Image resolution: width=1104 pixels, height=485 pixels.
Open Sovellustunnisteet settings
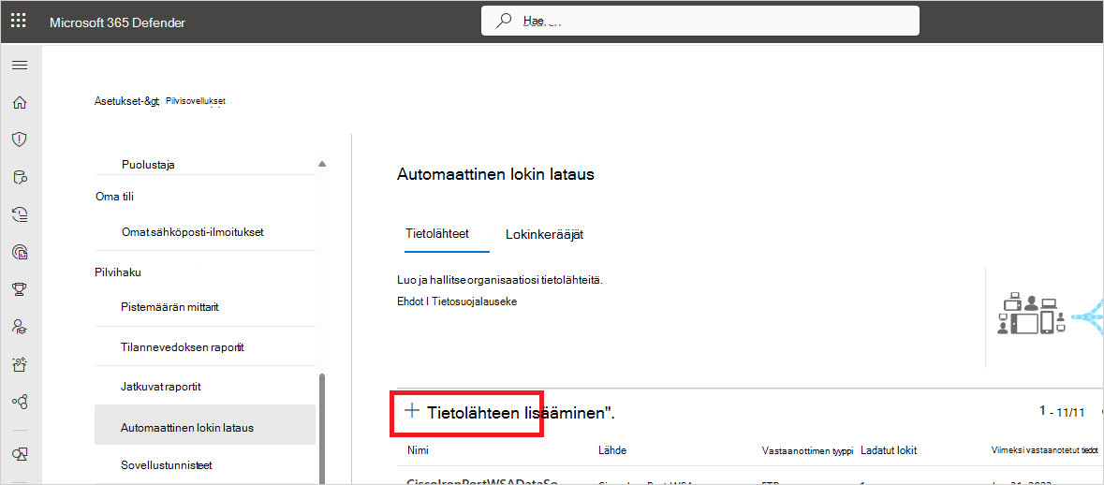point(166,464)
